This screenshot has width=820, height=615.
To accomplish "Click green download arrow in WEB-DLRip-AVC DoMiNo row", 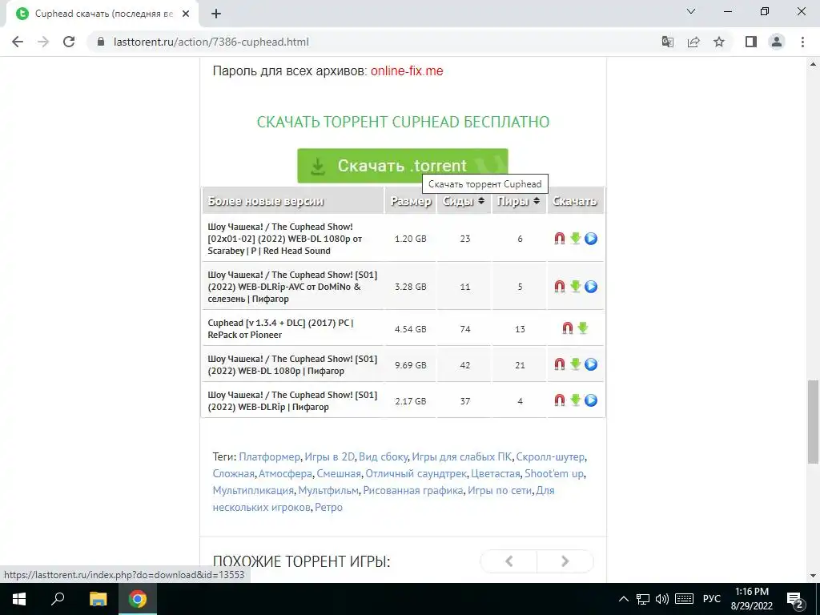I will [x=575, y=287].
